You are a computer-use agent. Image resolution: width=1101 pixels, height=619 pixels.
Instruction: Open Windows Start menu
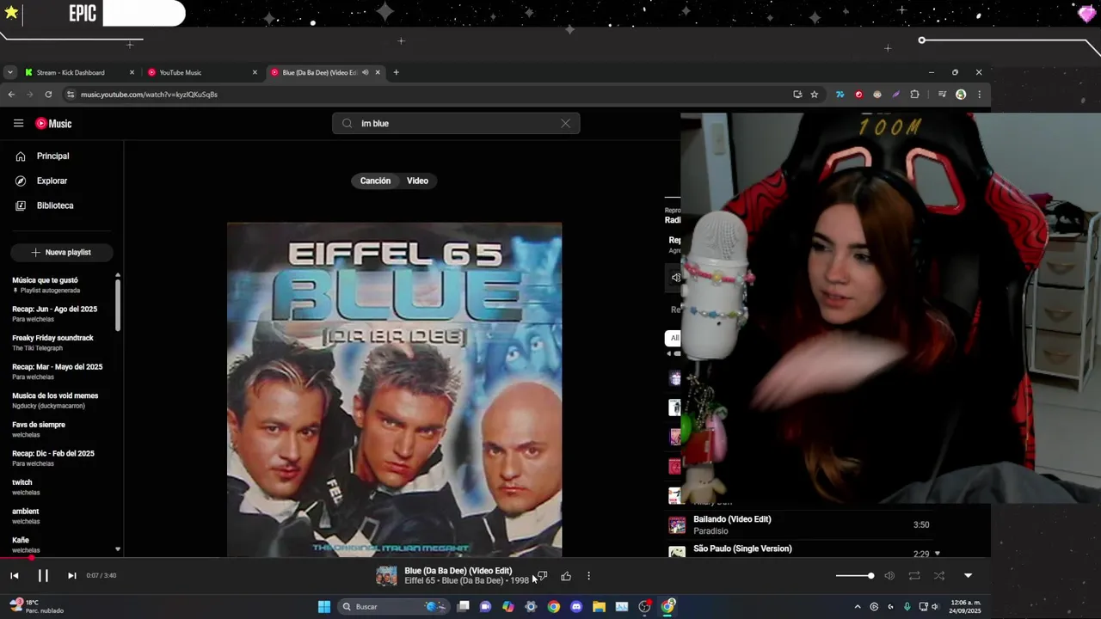point(323,607)
